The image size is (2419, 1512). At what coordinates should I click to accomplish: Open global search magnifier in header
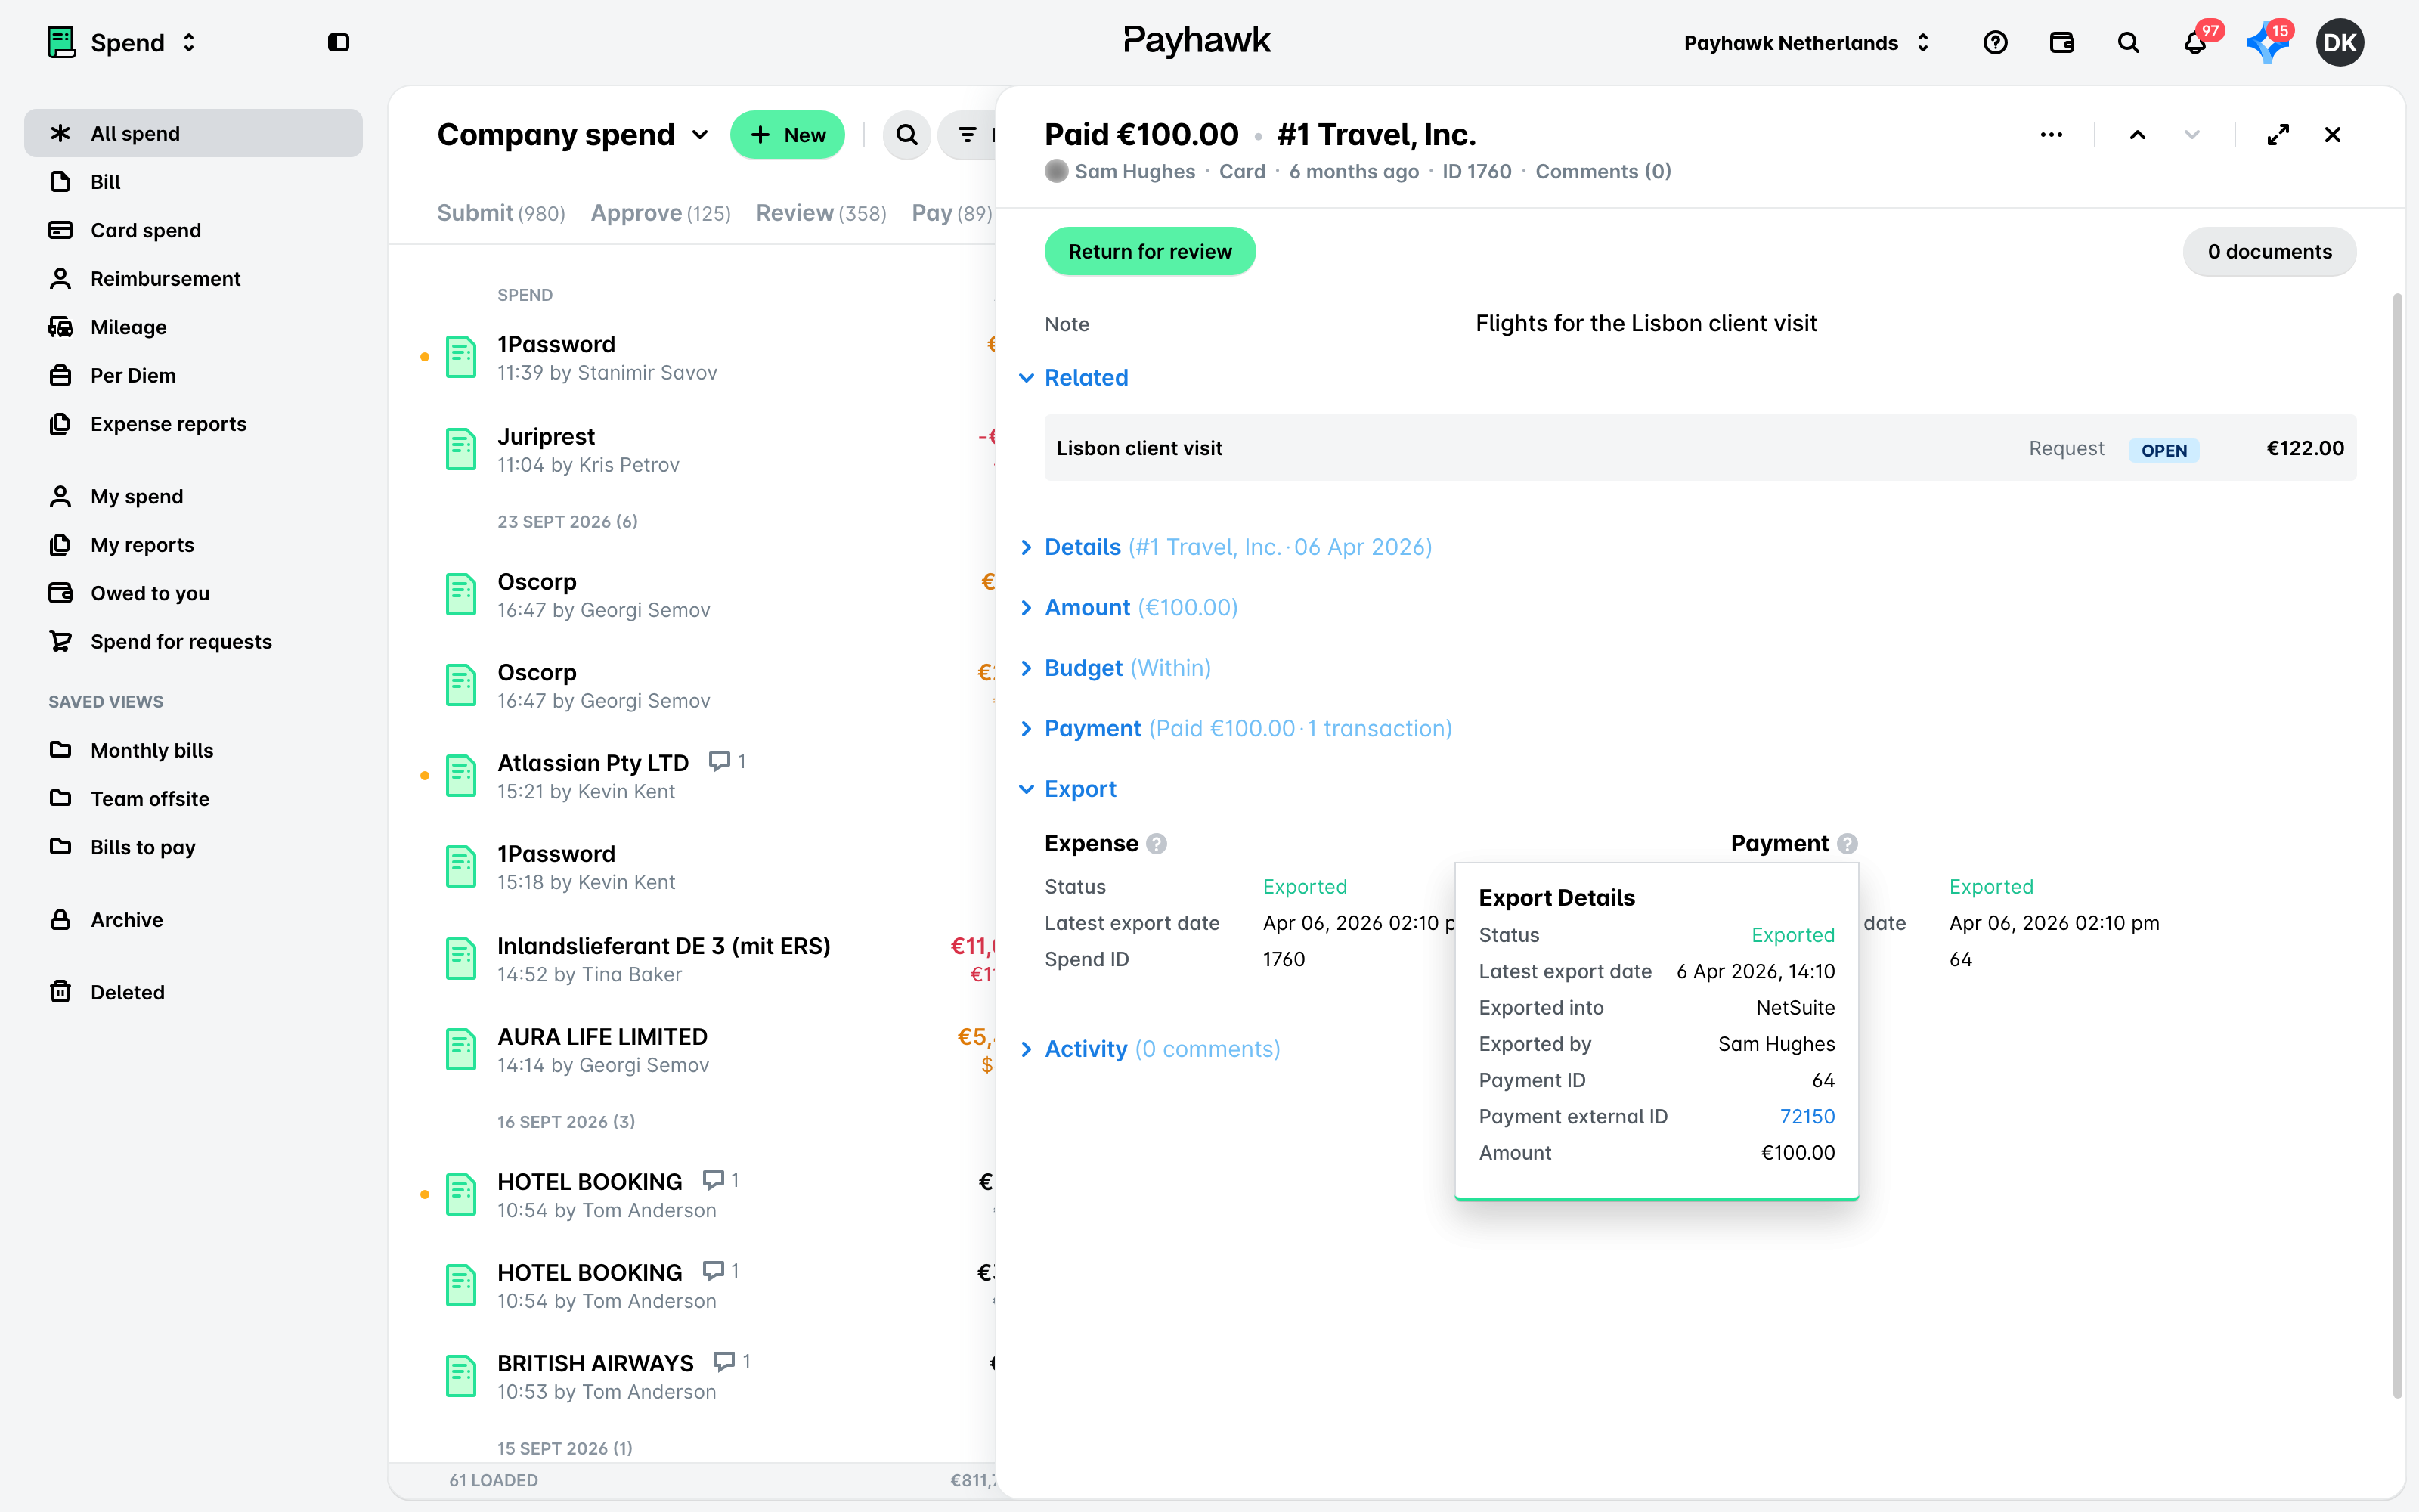click(2128, 43)
